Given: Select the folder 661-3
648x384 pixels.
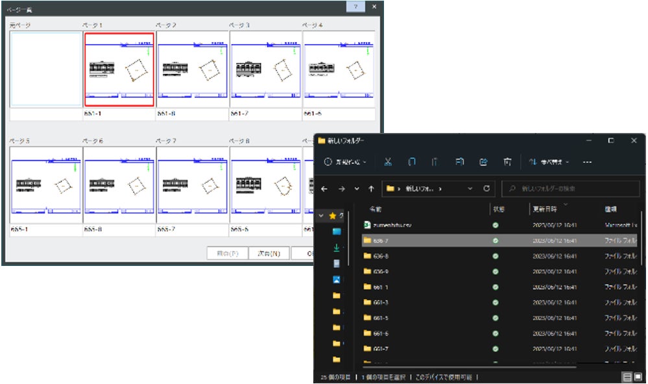Looking at the screenshot, I should 381,302.
